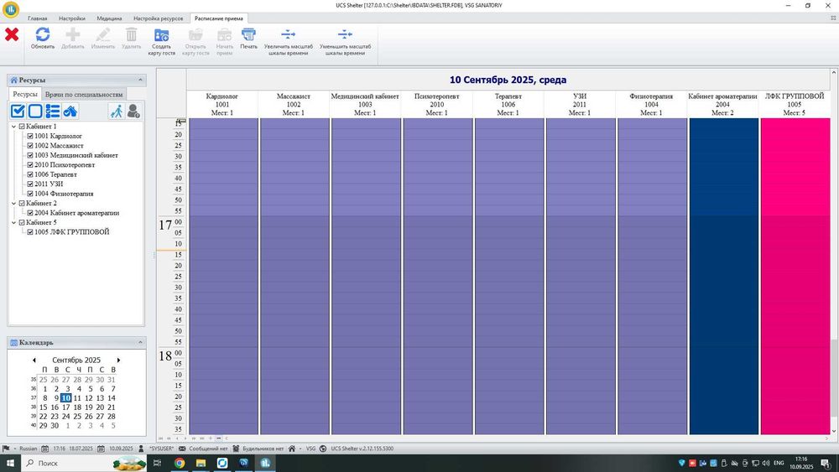839x472 pixels.
Task: Click the uncheck-all resources icon
Action: pyautogui.click(x=35, y=112)
